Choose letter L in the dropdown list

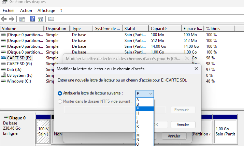[145, 131]
